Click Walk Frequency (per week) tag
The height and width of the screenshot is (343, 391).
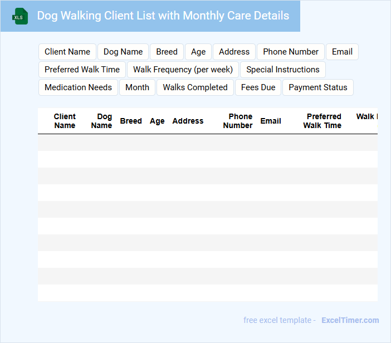pos(183,70)
